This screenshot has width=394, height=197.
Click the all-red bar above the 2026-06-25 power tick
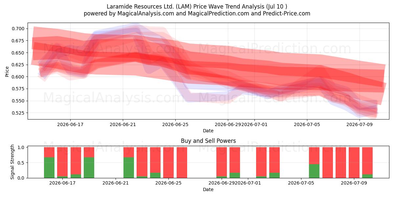tap(168, 163)
